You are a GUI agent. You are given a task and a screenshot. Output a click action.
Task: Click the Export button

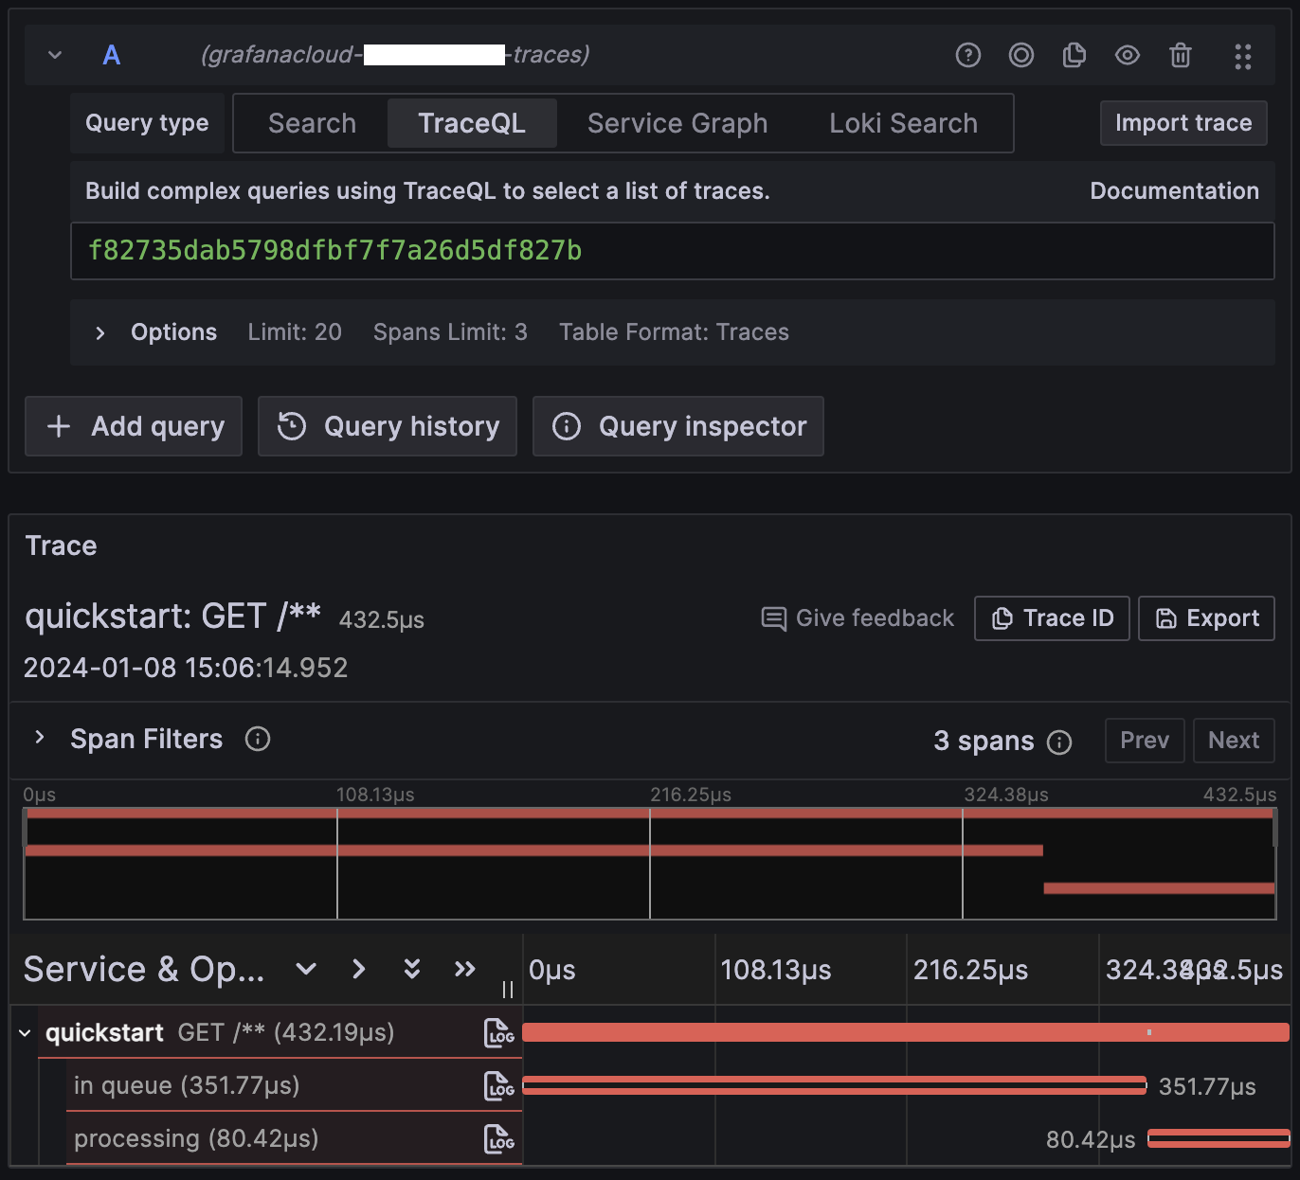1206,618
